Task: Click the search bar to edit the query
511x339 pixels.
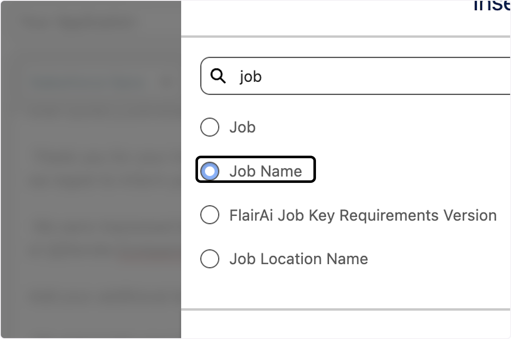Action: (298, 77)
